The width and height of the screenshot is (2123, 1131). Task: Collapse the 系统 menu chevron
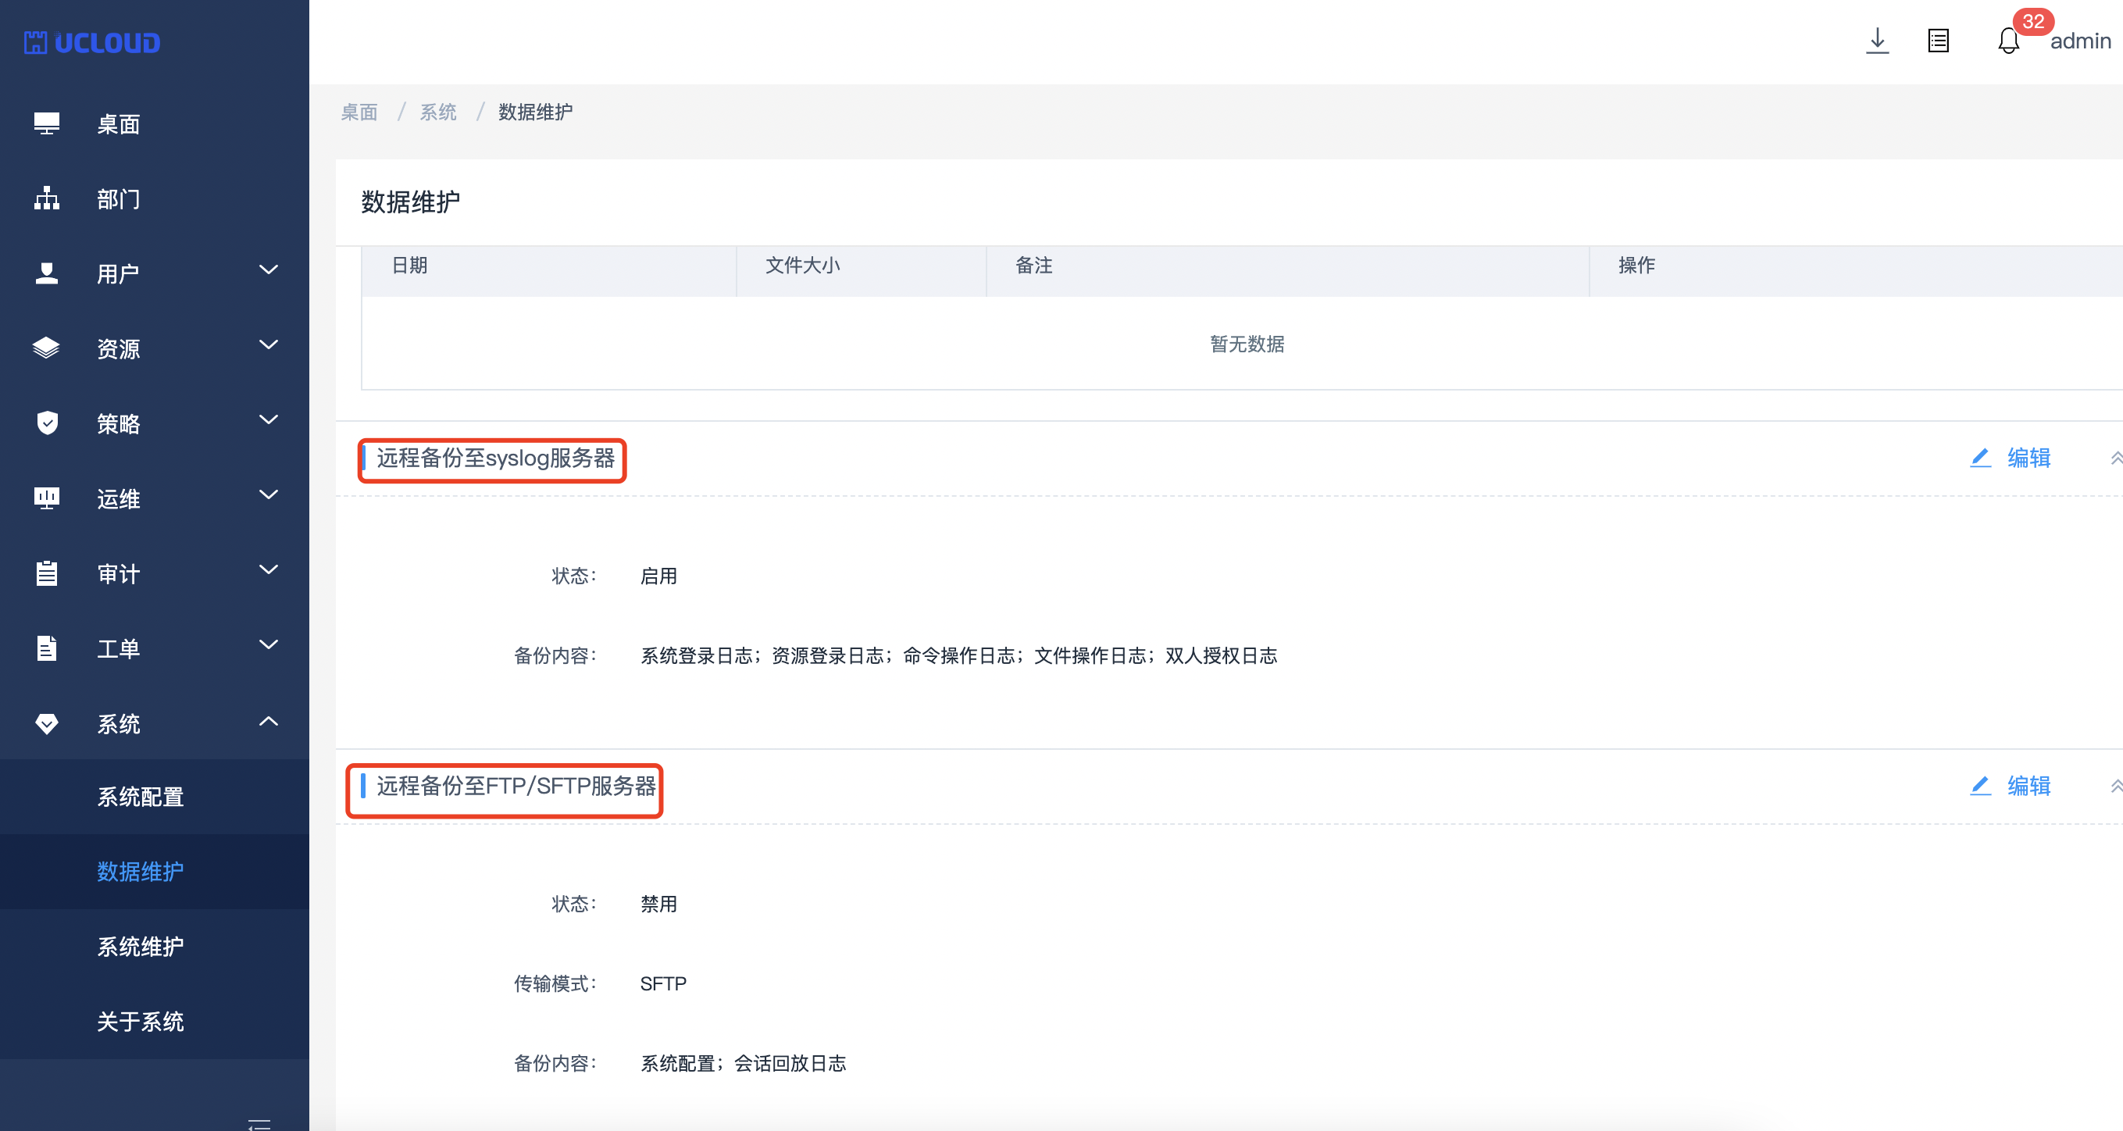268,721
